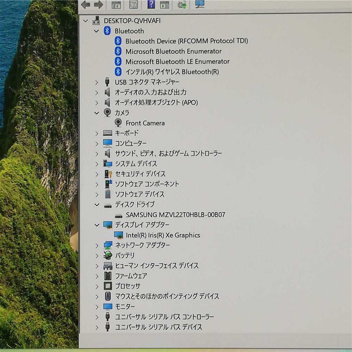
Task: Select Intel(R) Iris(R) Xe Graphics adapter
Action: (163, 235)
